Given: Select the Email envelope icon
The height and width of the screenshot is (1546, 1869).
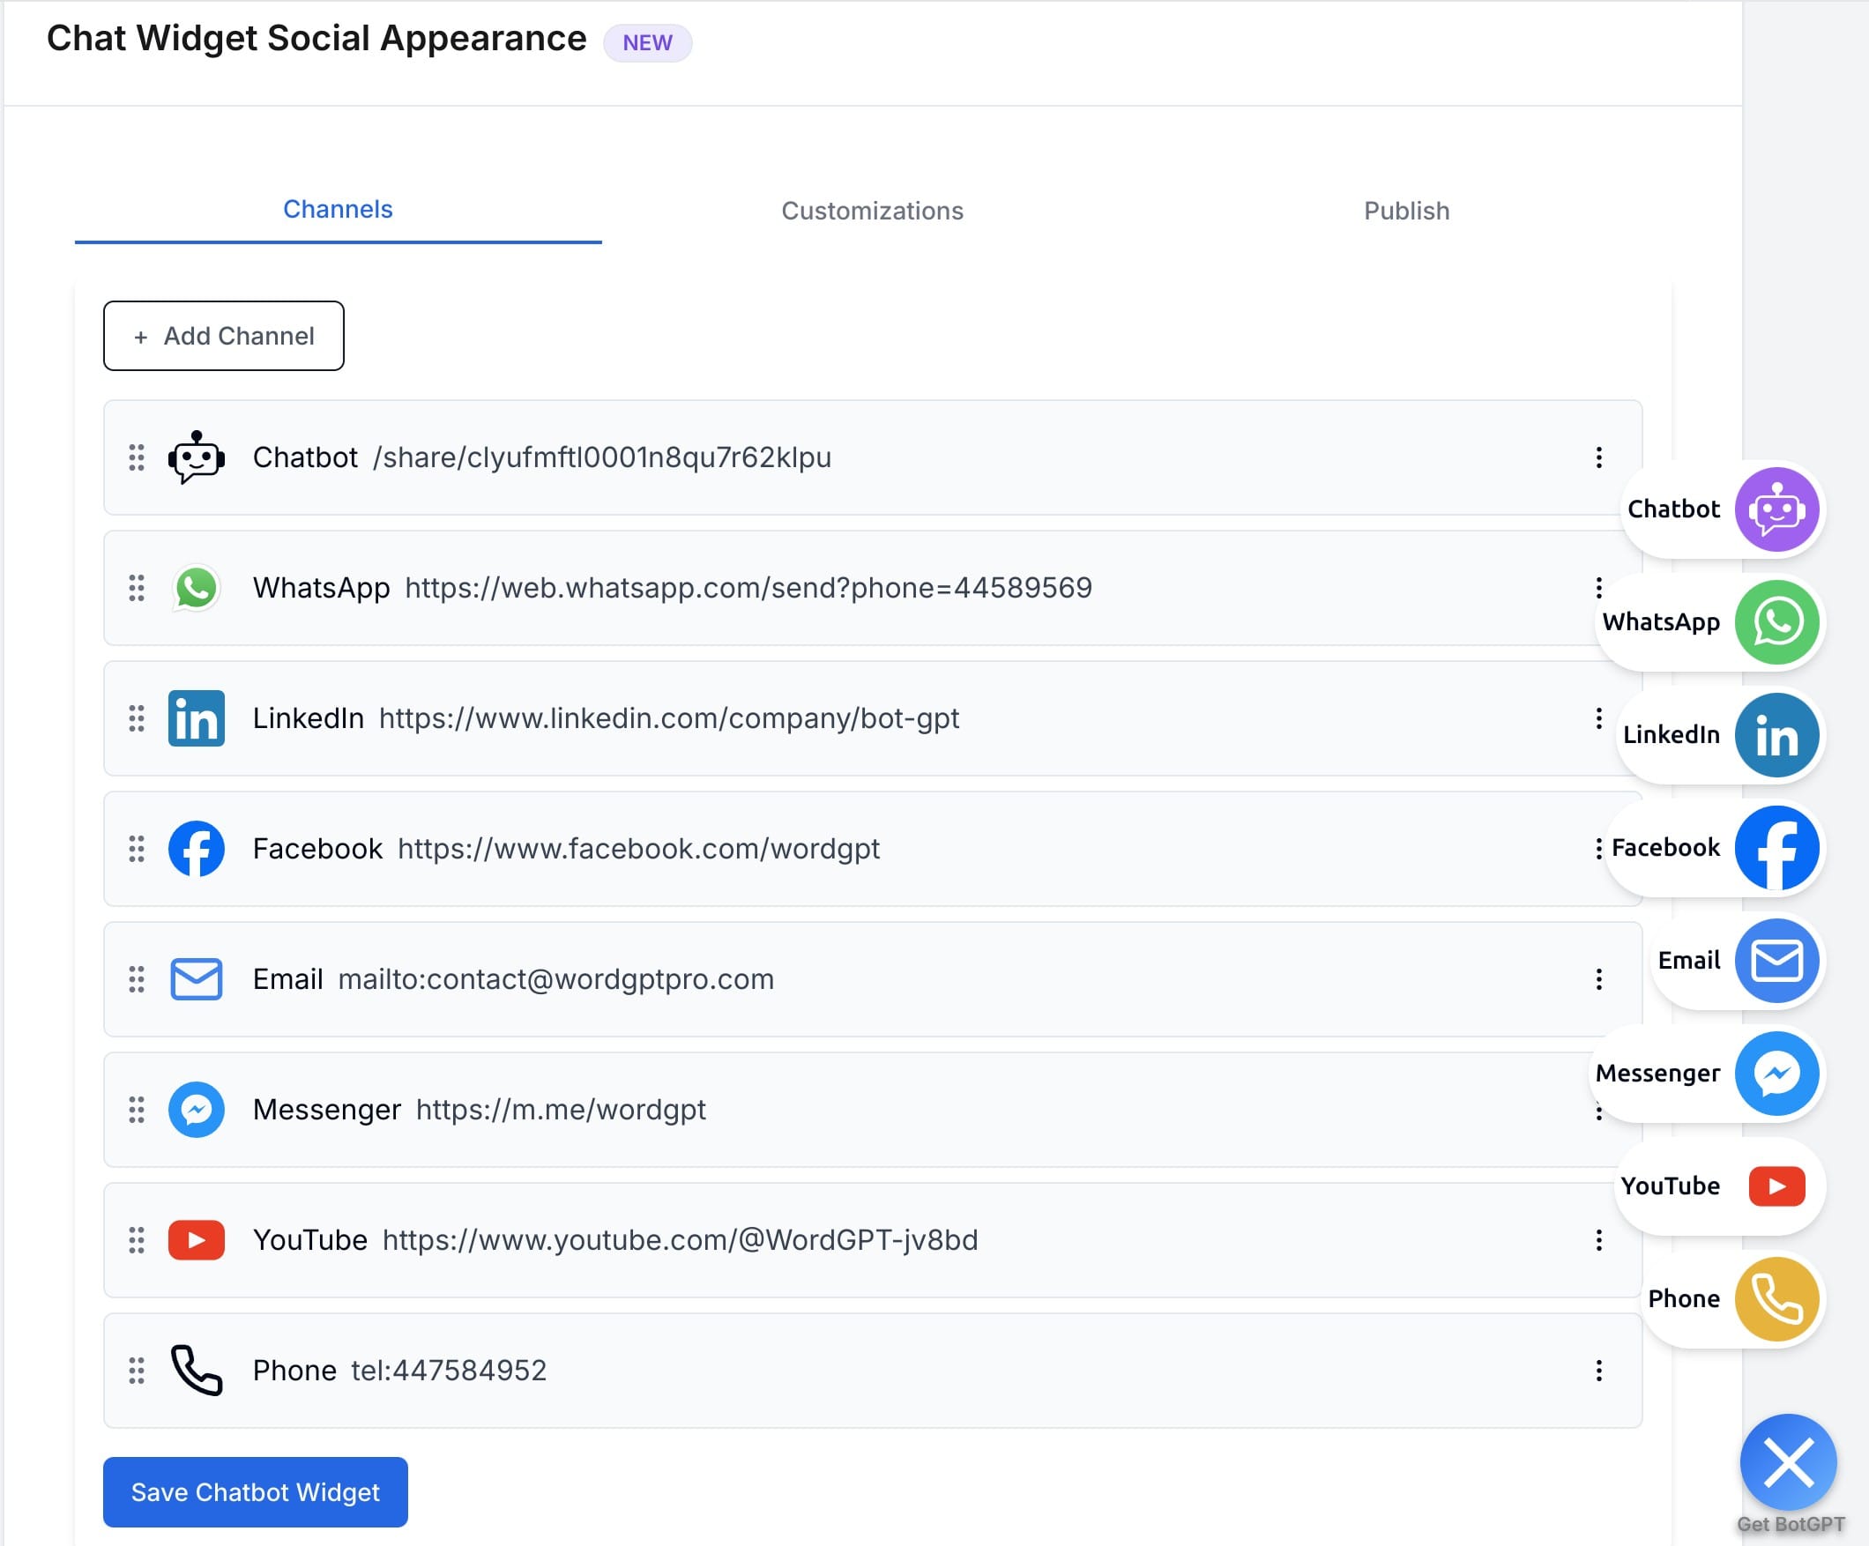Looking at the screenshot, I should click(196, 979).
